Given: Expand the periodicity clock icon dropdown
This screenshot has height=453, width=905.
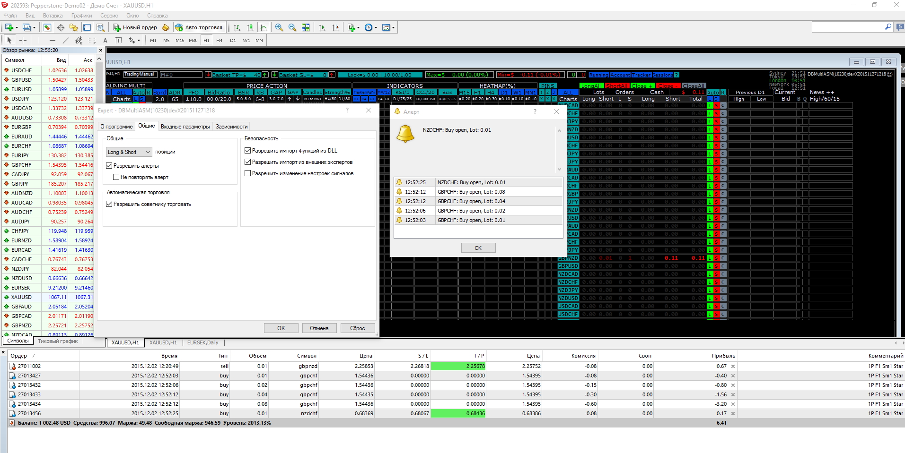Looking at the screenshot, I should [x=376, y=27].
